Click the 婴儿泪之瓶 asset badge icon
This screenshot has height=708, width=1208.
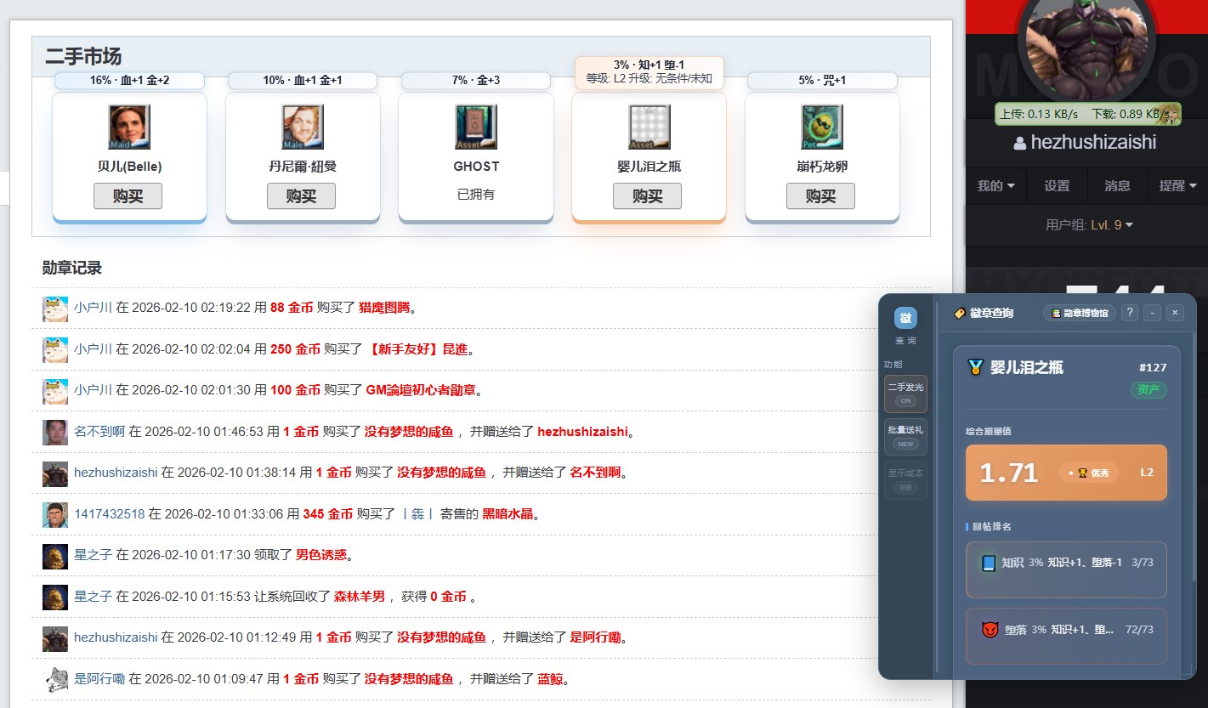pos(649,127)
